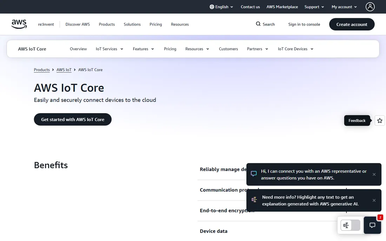Open Pricing in the IoT Core bar
386x241 pixels.
coord(170,49)
